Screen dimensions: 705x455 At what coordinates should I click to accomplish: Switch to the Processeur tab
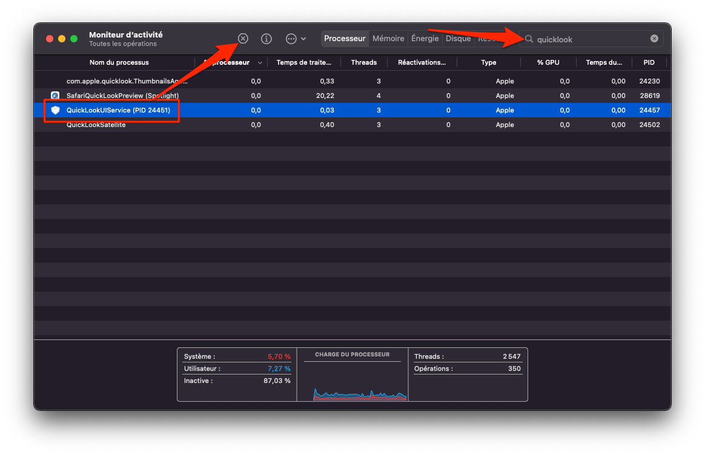[x=345, y=39]
